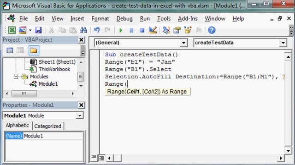Screen dimensions: 295x165
Task: Save the workbook with the floppy icon
Action: 38,30
